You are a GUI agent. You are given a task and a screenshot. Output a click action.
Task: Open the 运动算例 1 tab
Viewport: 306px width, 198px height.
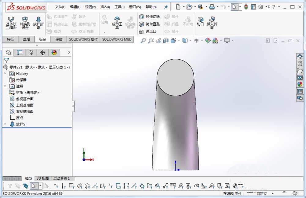62,178
